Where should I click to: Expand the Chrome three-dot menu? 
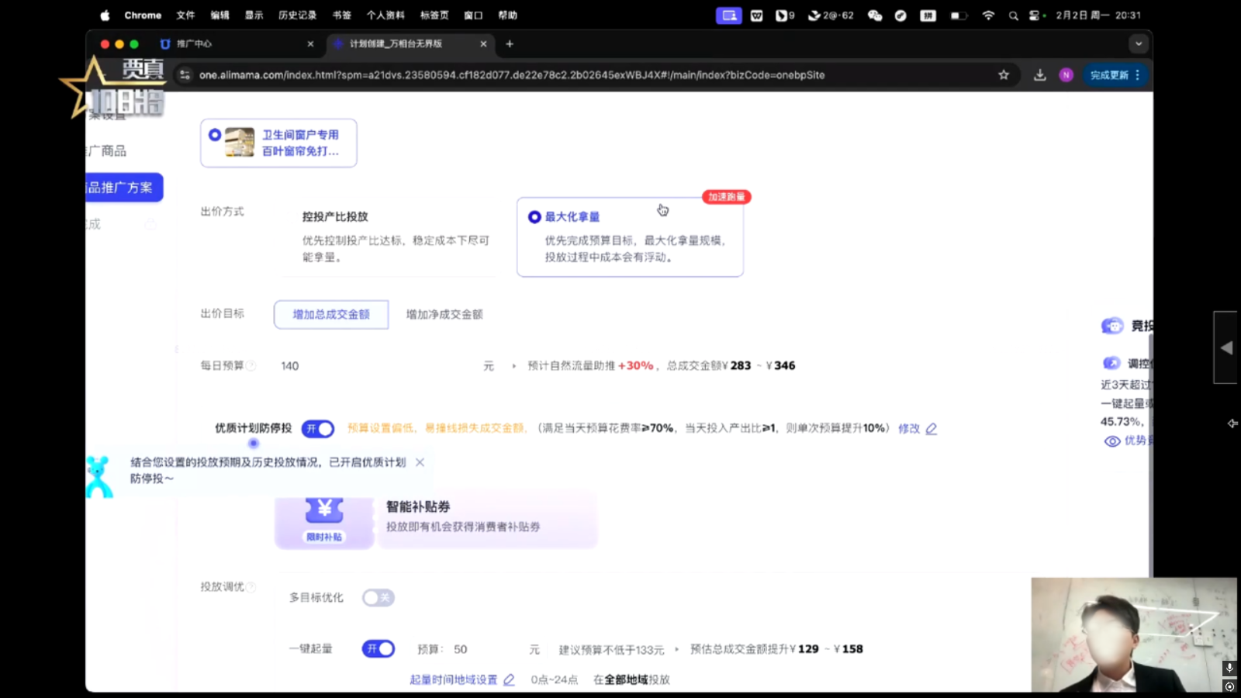click(1138, 75)
